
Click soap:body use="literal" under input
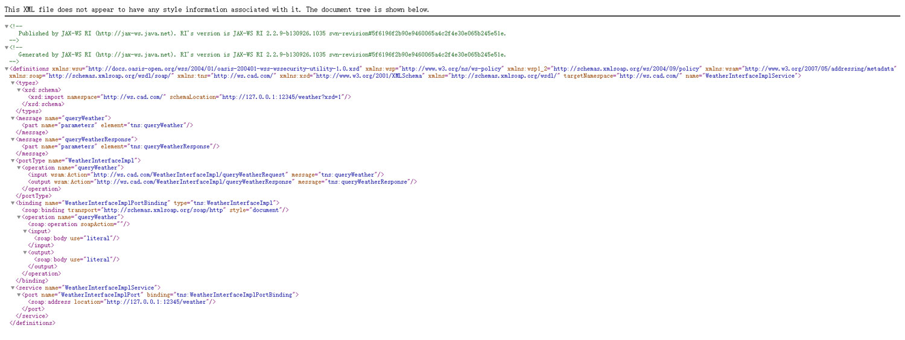tap(77, 238)
